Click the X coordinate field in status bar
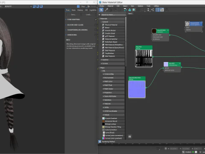This screenshot has height=154, width=205. (x=174, y=148)
